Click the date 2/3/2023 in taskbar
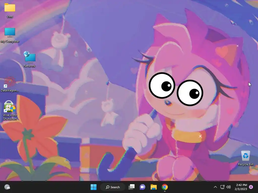258x193 pixels. pos(241,189)
